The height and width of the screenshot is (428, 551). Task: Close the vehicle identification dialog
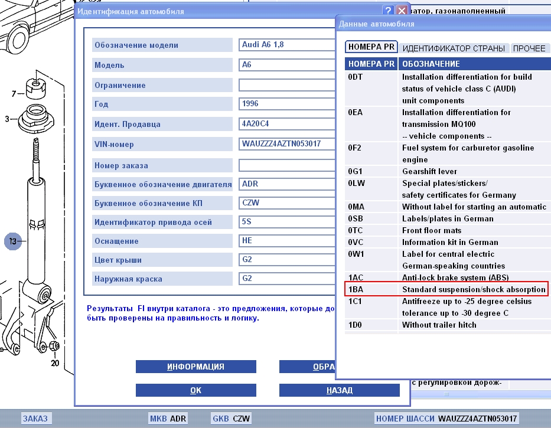tap(402, 11)
